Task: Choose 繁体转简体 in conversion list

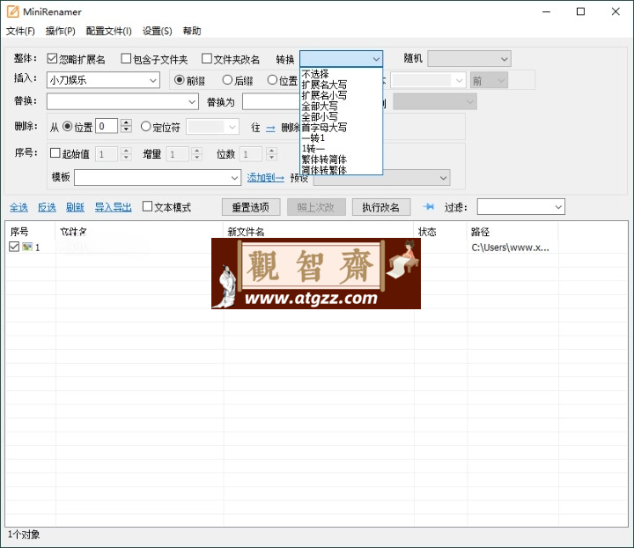Action: click(342, 159)
